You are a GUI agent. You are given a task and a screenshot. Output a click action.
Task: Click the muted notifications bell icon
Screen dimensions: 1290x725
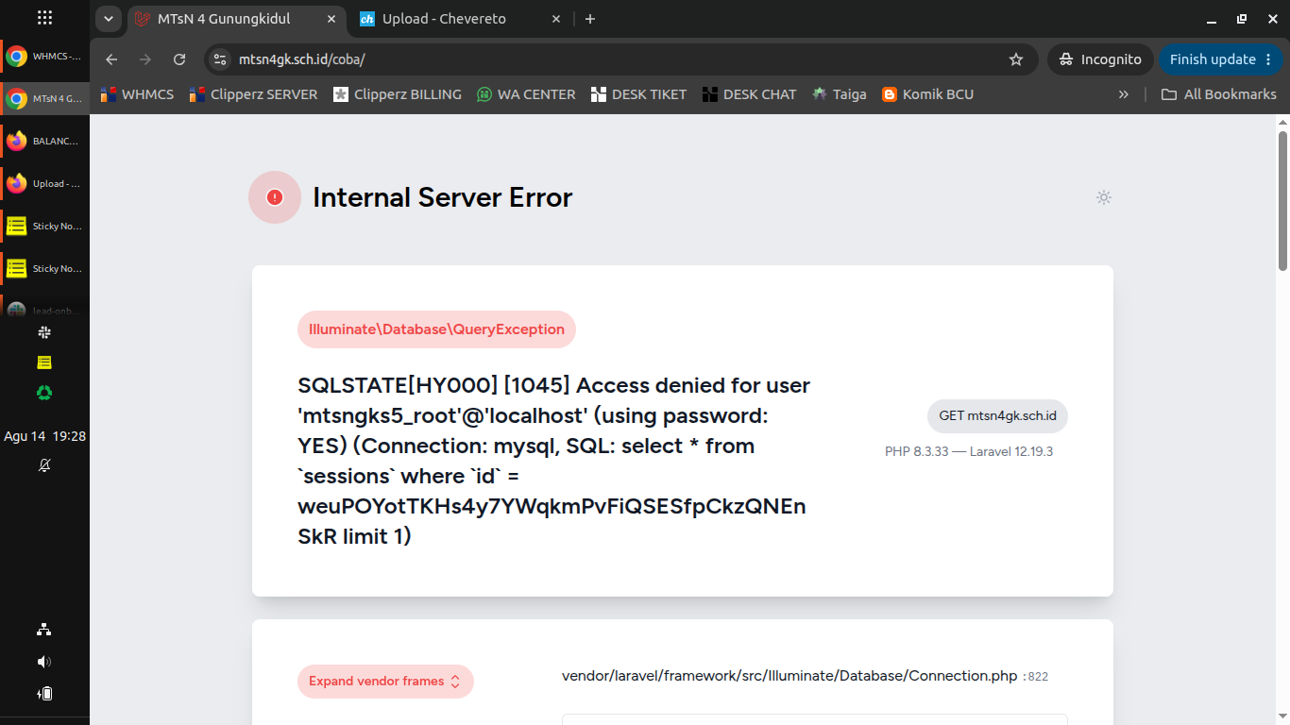coord(44,465)
